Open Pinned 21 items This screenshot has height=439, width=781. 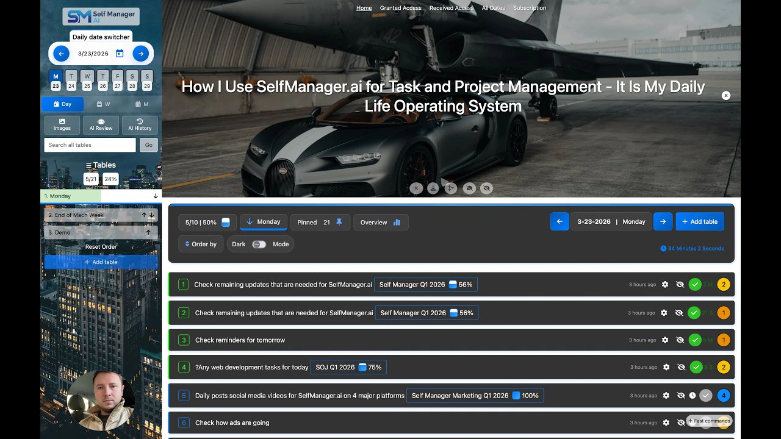coord(320,223)
